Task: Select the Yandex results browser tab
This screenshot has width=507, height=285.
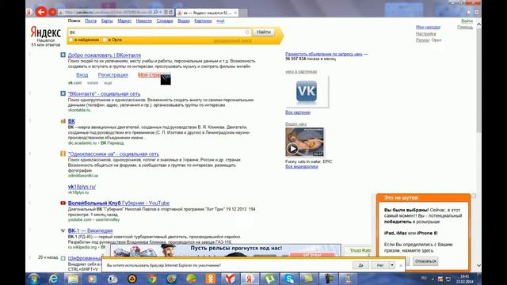Action: click(x=207, y=13)
